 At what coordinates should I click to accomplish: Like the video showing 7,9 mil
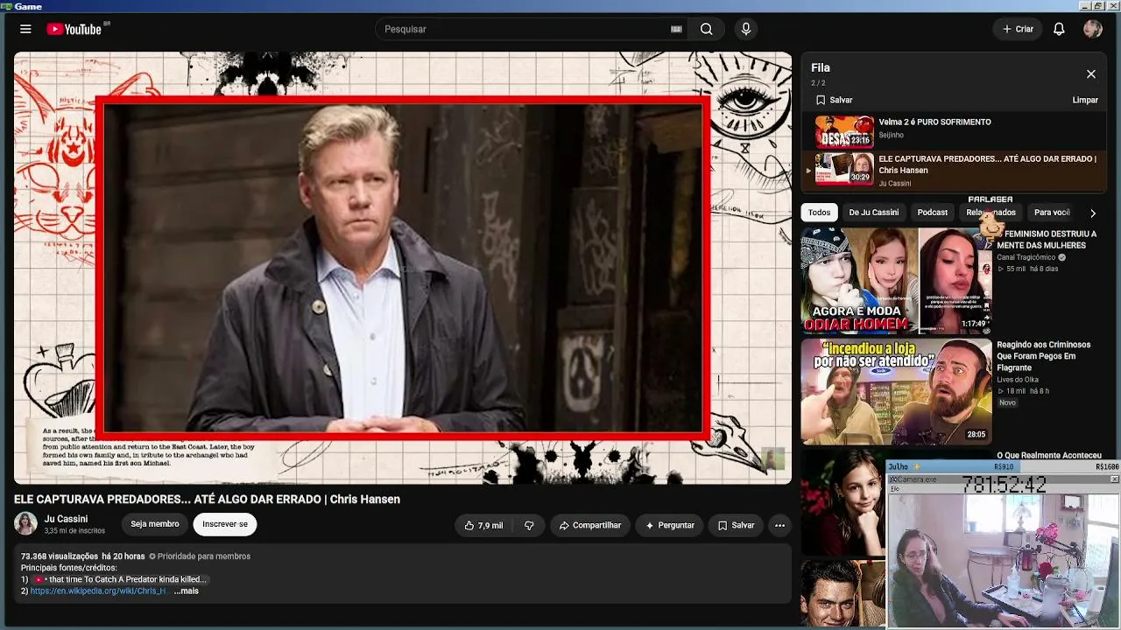pyautogui.click(x=483, y=525)
